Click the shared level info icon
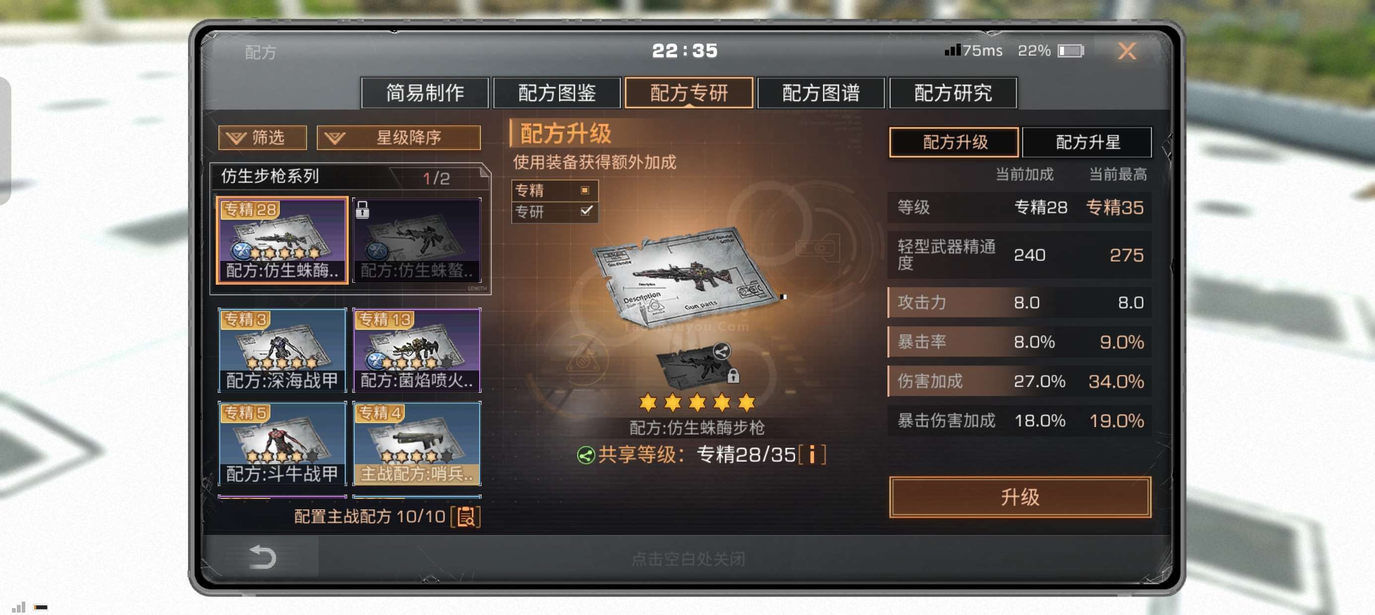Image resolution: width=1375 pixels, height=615 pixels. (812, 454)
